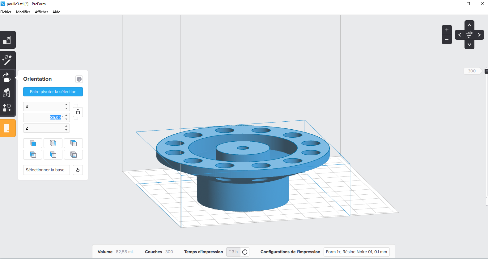The height and width of the screenshot is (259, 488).
Task: Click the Configurations de l'impression label
Action: (x=290, y=252)
